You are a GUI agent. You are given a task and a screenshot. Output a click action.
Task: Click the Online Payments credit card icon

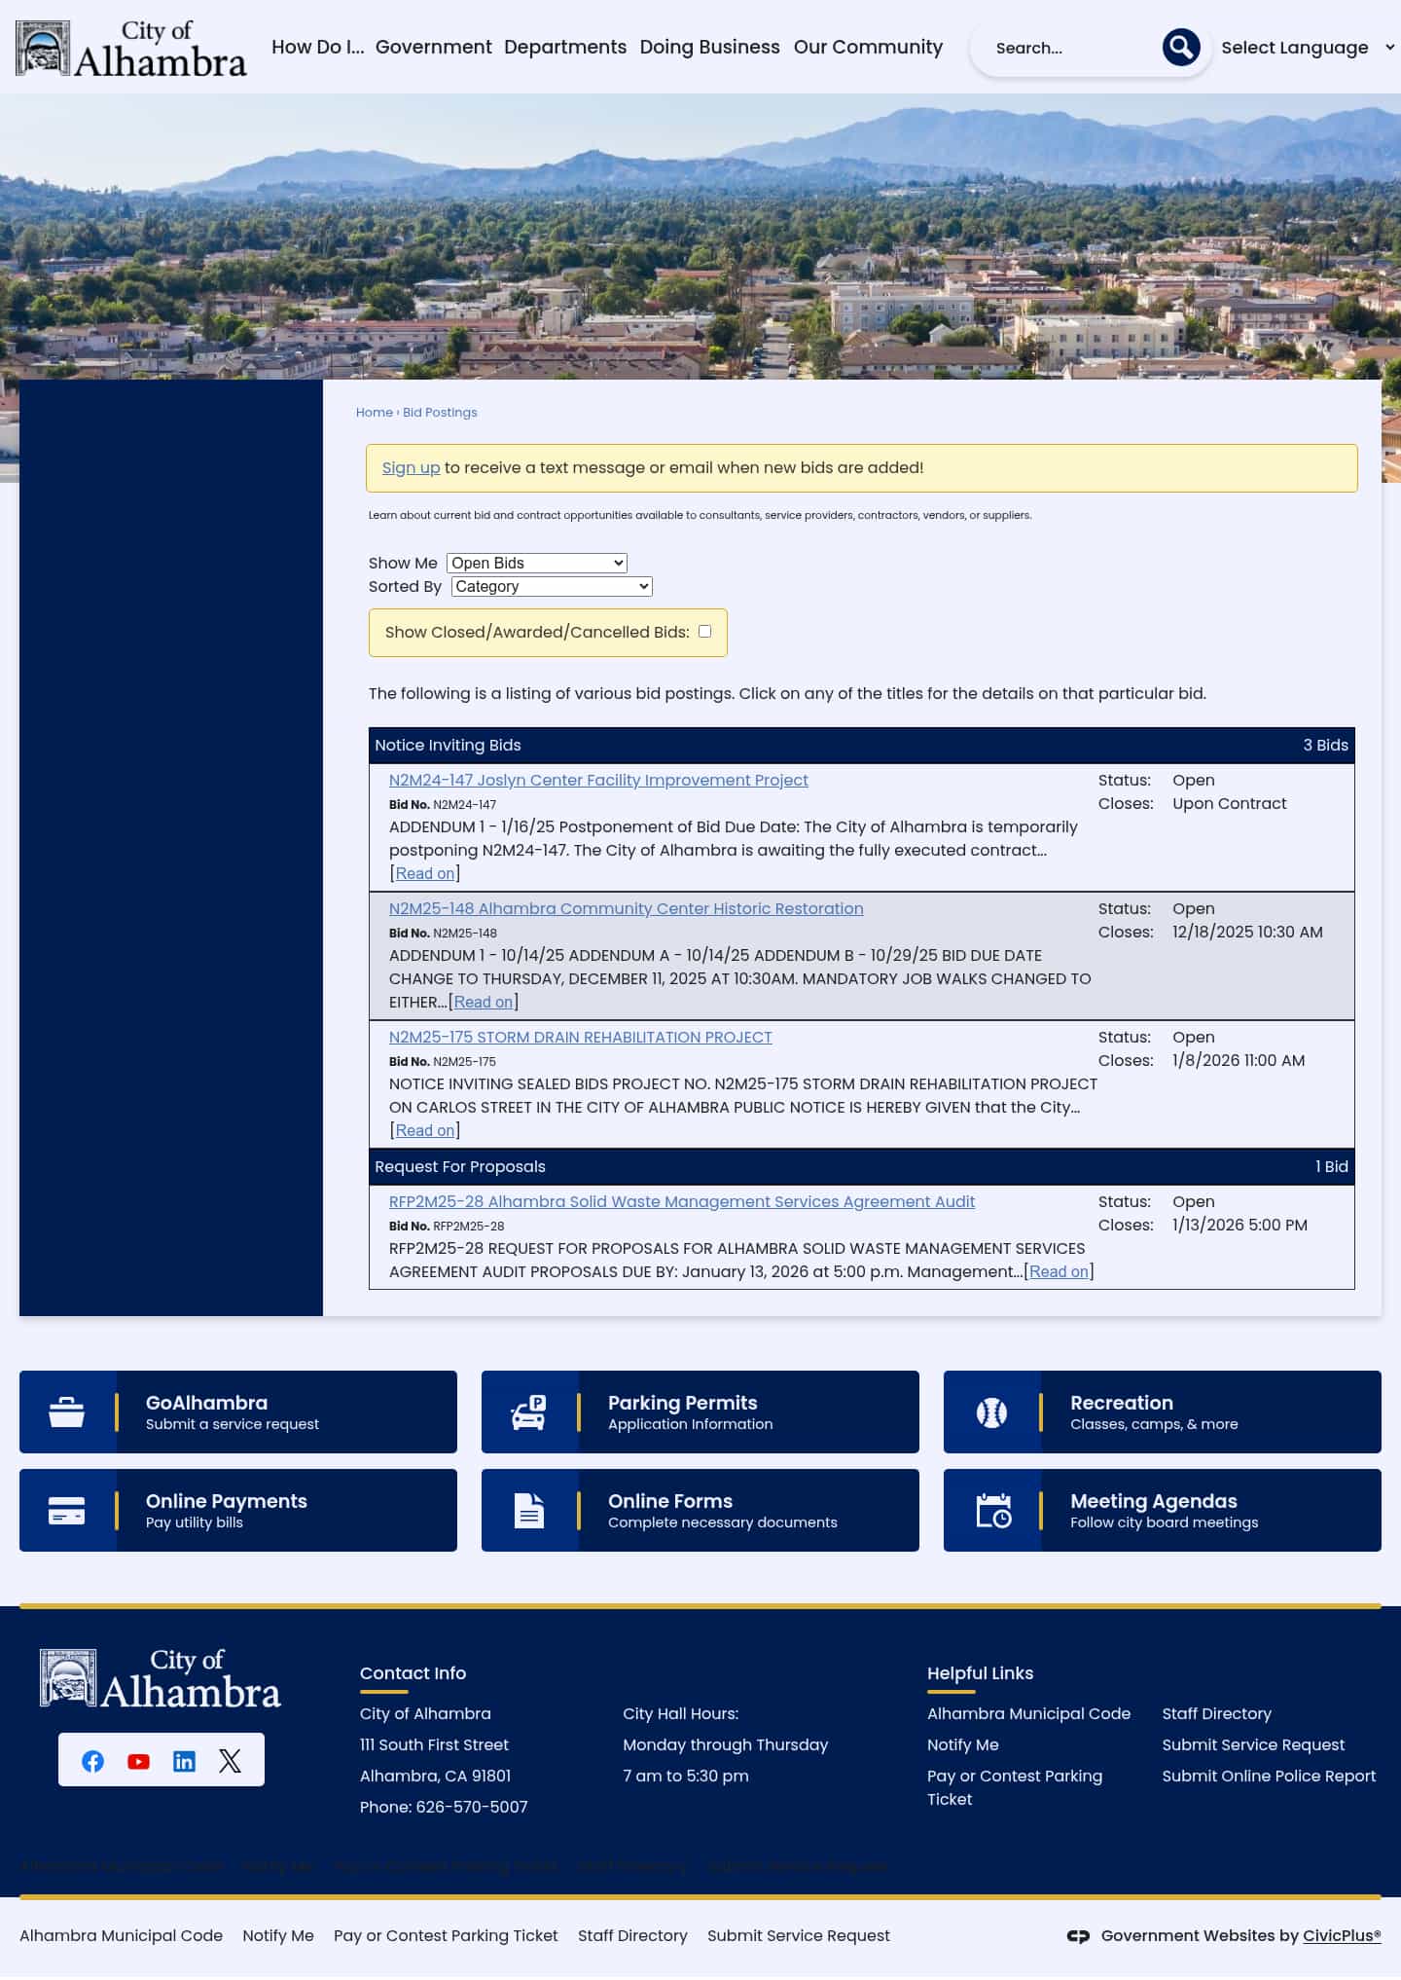point(67,1511)
